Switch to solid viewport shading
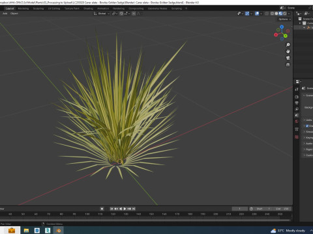313x234 pixels. tap(276, 14)
